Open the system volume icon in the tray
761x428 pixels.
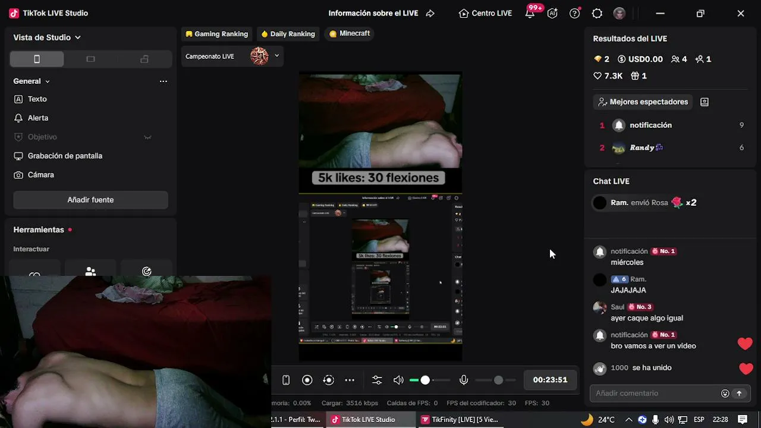669,420
